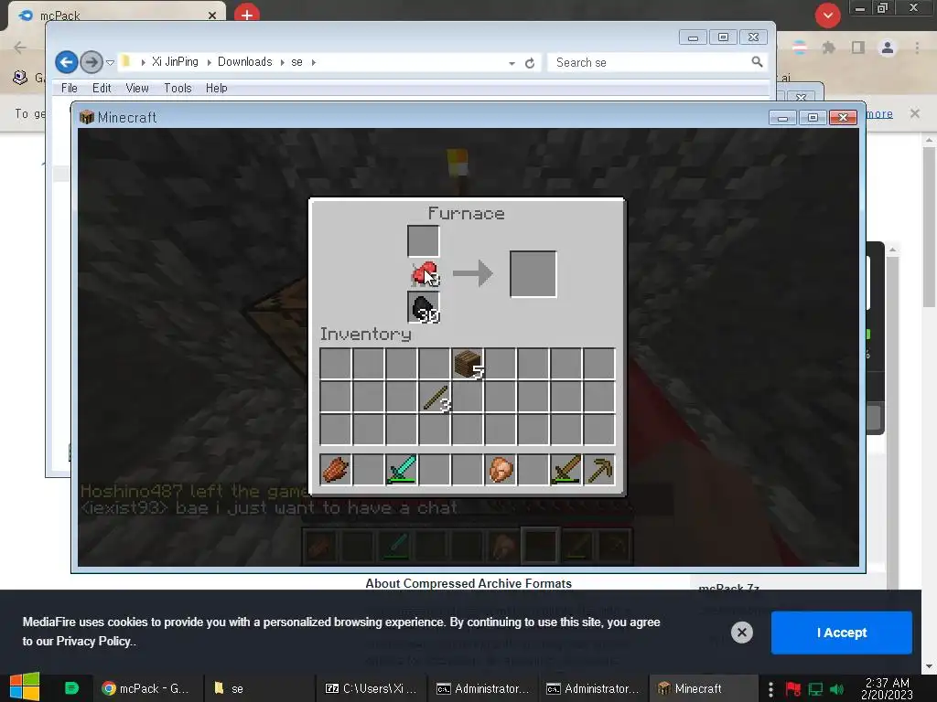Open the green app in taskbar
937x702 pixels.
coord(71,688)
